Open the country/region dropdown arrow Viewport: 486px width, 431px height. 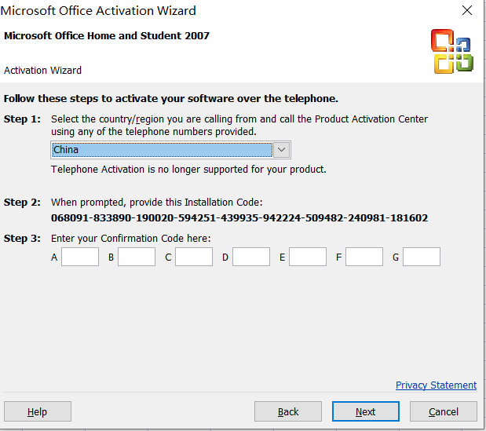coord(281,150)
